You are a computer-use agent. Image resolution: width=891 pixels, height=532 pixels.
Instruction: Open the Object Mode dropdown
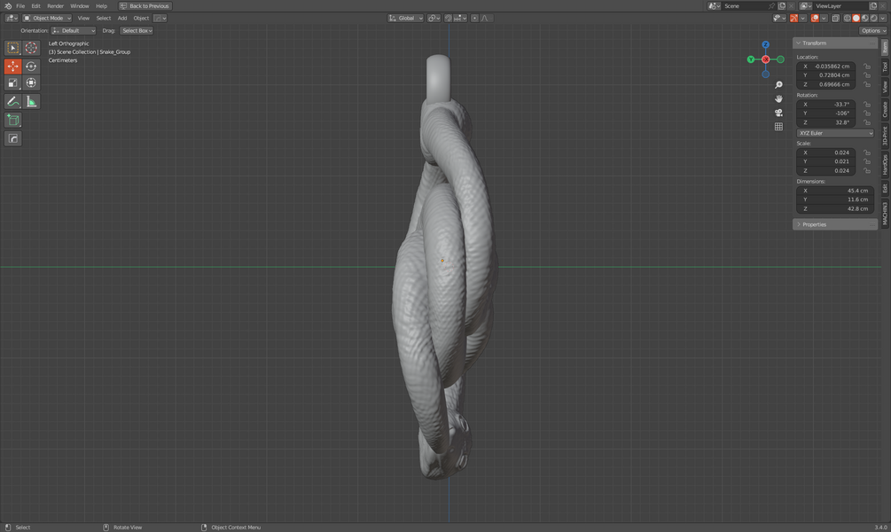[47, 19]
